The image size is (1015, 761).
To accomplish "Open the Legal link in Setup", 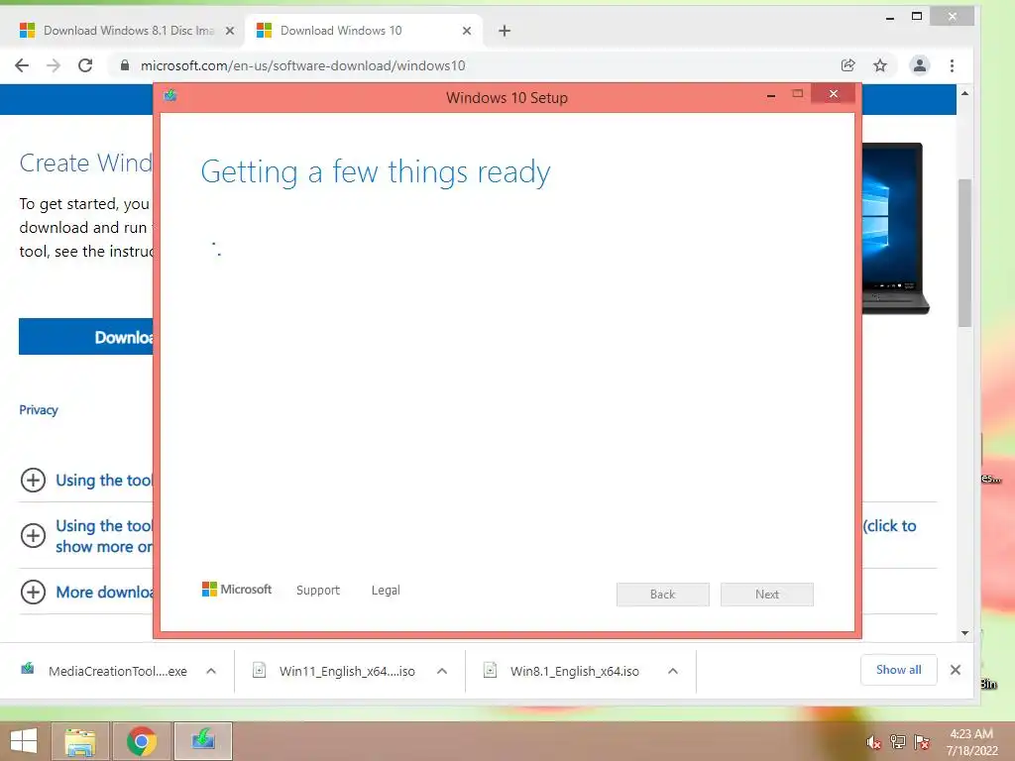I will click(x=386, y=591).
